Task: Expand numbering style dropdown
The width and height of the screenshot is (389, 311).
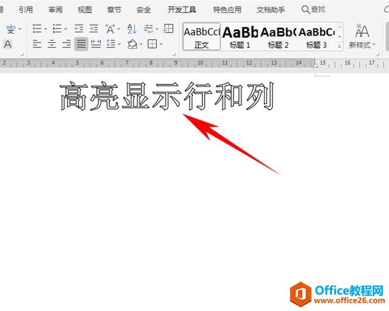Action: tap(66, 29)
